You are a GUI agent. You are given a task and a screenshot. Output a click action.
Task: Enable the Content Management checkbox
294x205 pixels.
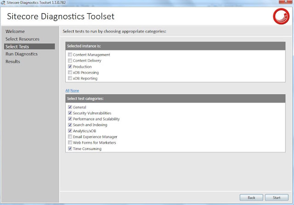coord(70,54)
